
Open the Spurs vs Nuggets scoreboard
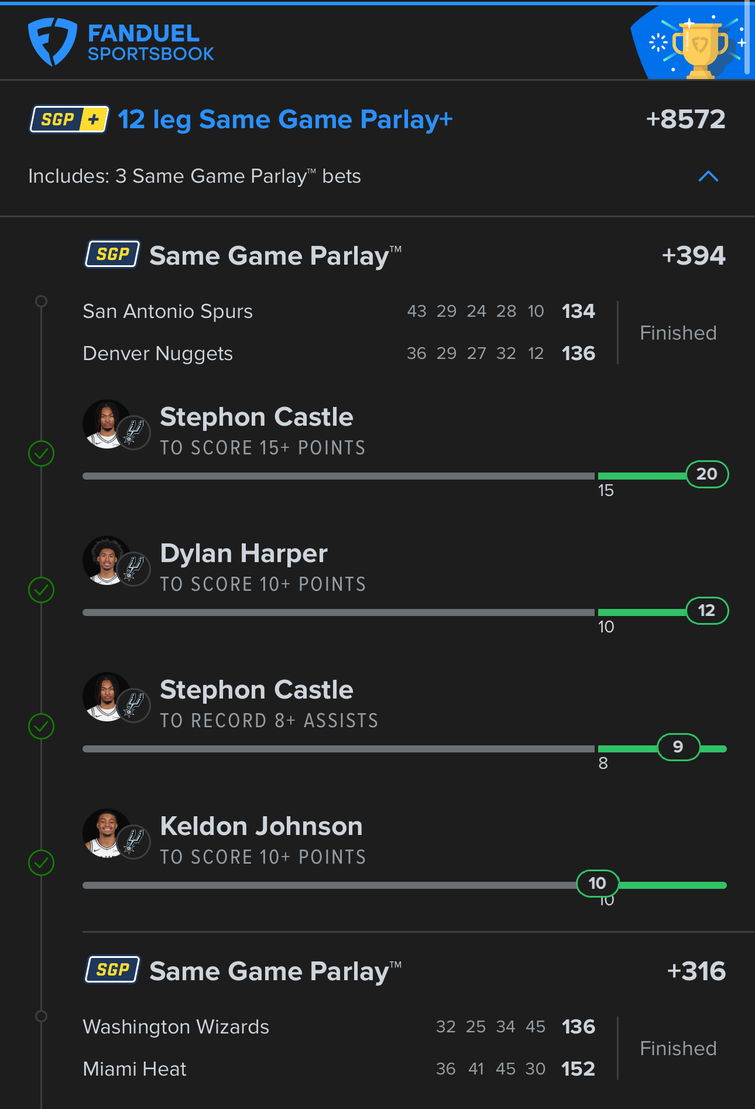coord(339,332)
